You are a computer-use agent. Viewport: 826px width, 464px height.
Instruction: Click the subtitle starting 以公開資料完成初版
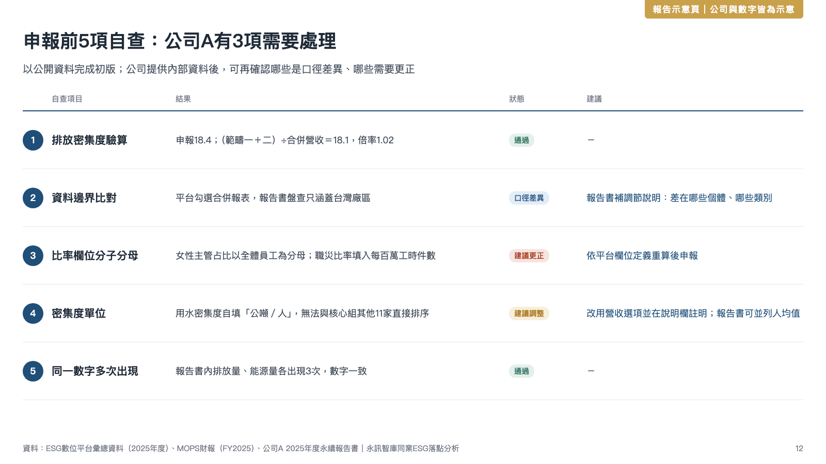pos(219,69)
